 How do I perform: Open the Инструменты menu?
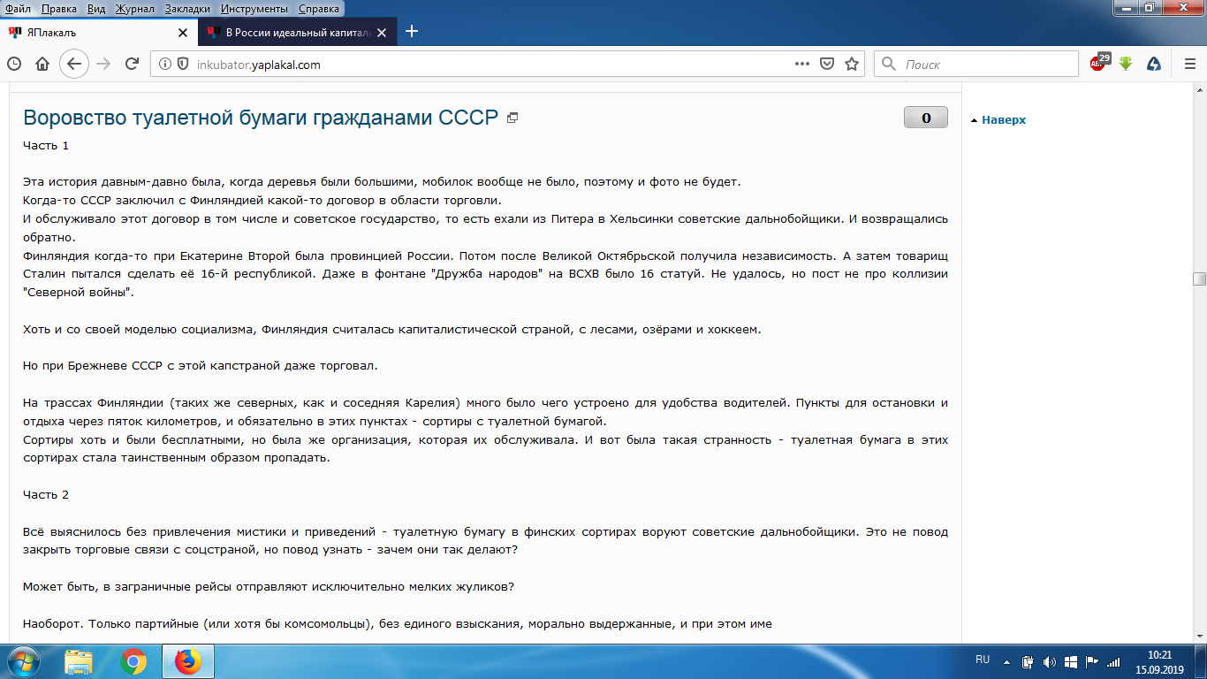coord(254,9)
